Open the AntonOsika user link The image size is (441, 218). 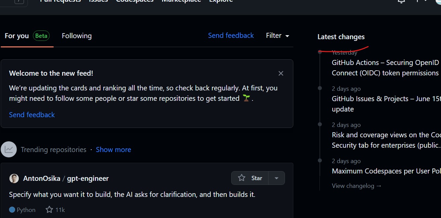pyautogui.click(x=42, y=178)
